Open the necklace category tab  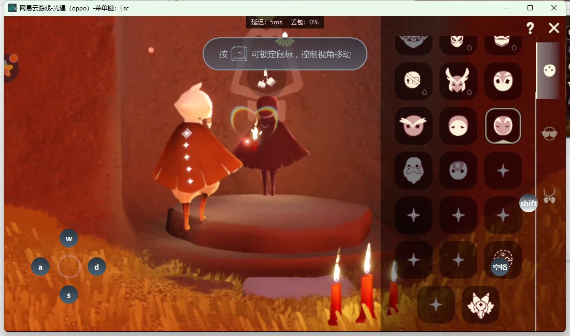click(549, 196)
